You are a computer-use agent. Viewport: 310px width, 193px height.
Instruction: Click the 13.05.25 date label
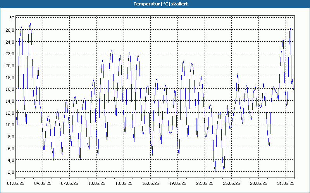(124, 183)
